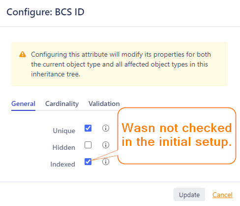Click the Configure: BCS ID dialog title
240x206 pixels.
(45, 12)
